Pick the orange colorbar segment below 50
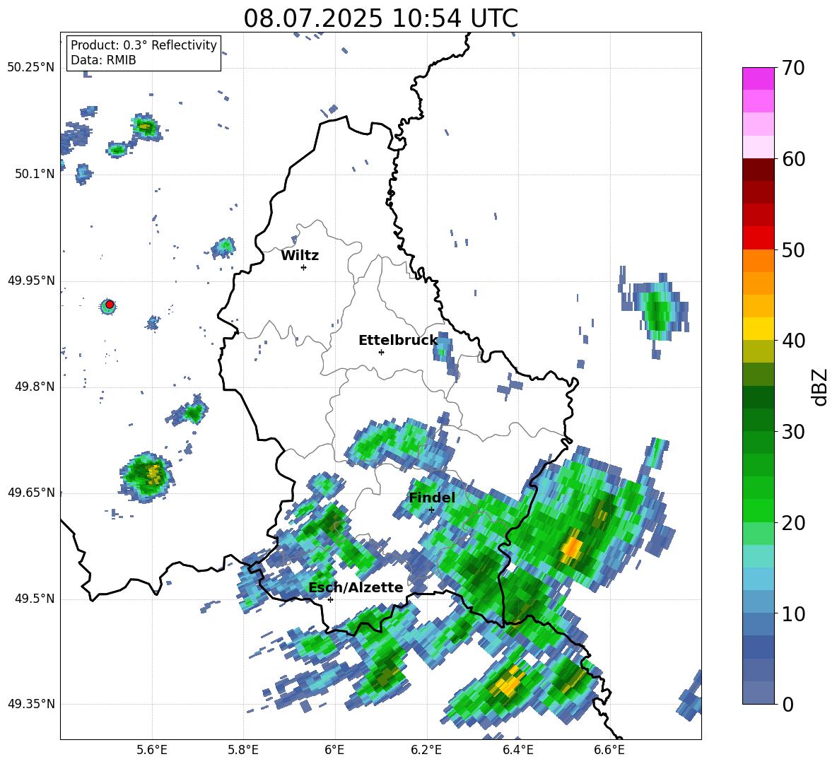 click(758, 261)
